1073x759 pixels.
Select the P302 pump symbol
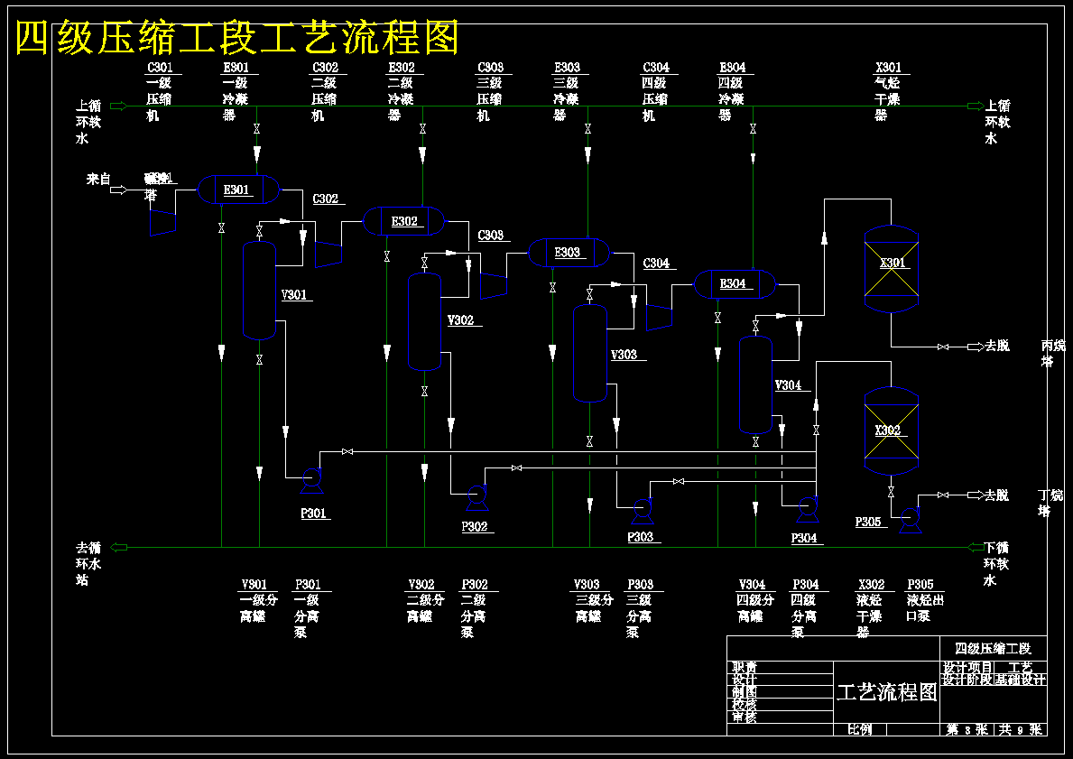(x=477, y=497)
